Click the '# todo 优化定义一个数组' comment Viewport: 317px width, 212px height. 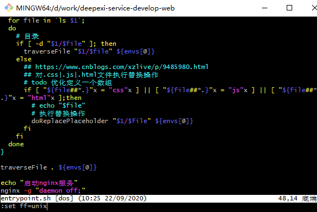coord(68,82)
